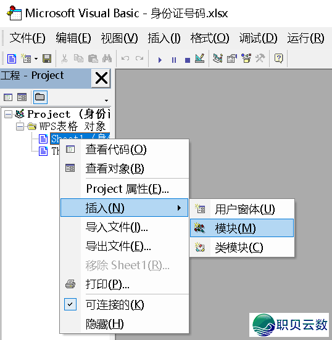Click the Paste clipboard icon
The image size is (332, 340).
click(x=93, y=59)
